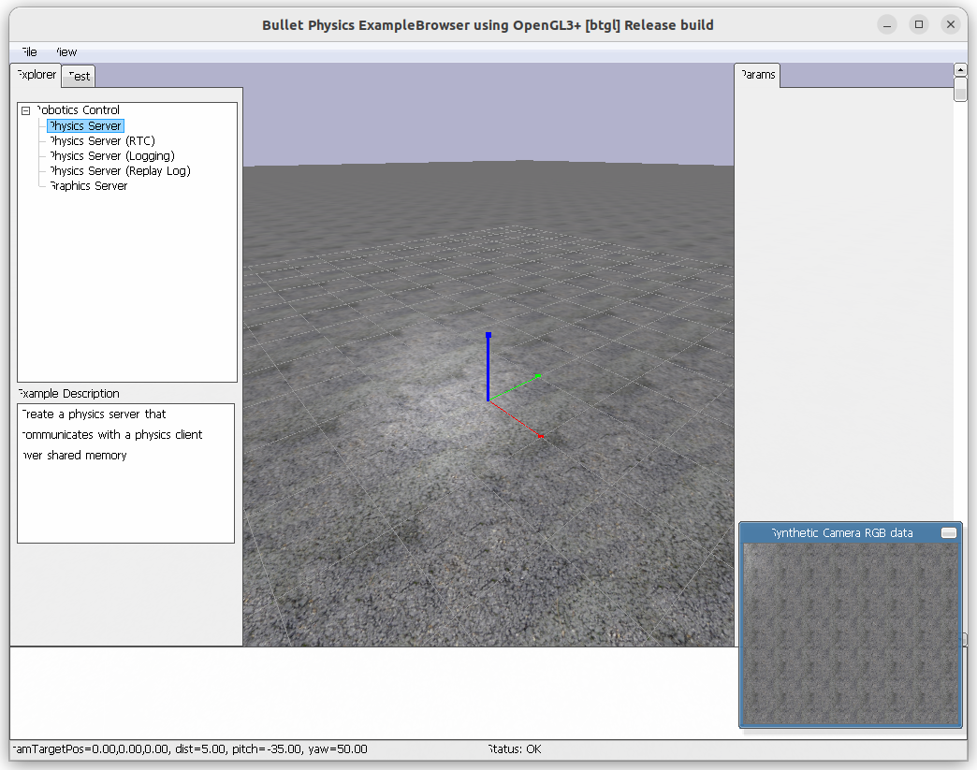Click the synthetic camera RGB image preview
This screenshot has height=770, width=977.
coord(851,633)
